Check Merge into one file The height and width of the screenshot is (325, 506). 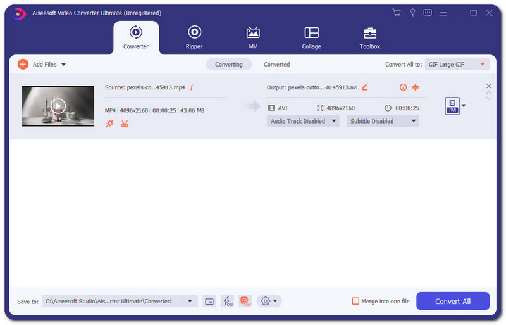(x=355, y=301)
